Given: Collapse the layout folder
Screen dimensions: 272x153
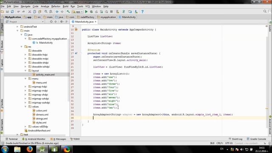Looking at the screenshot, I should click(x=25, y=71).
